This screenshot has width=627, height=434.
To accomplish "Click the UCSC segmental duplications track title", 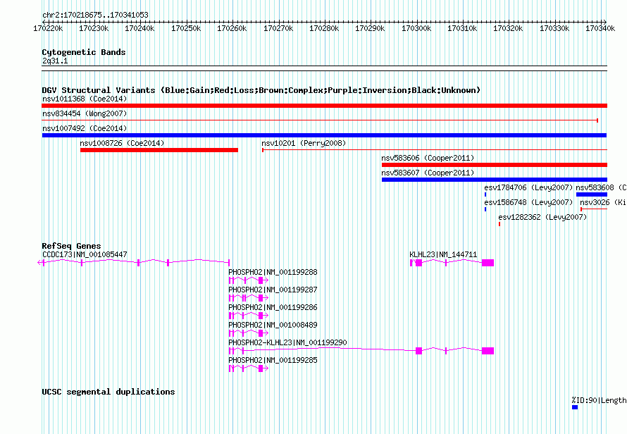I will 108,392.
